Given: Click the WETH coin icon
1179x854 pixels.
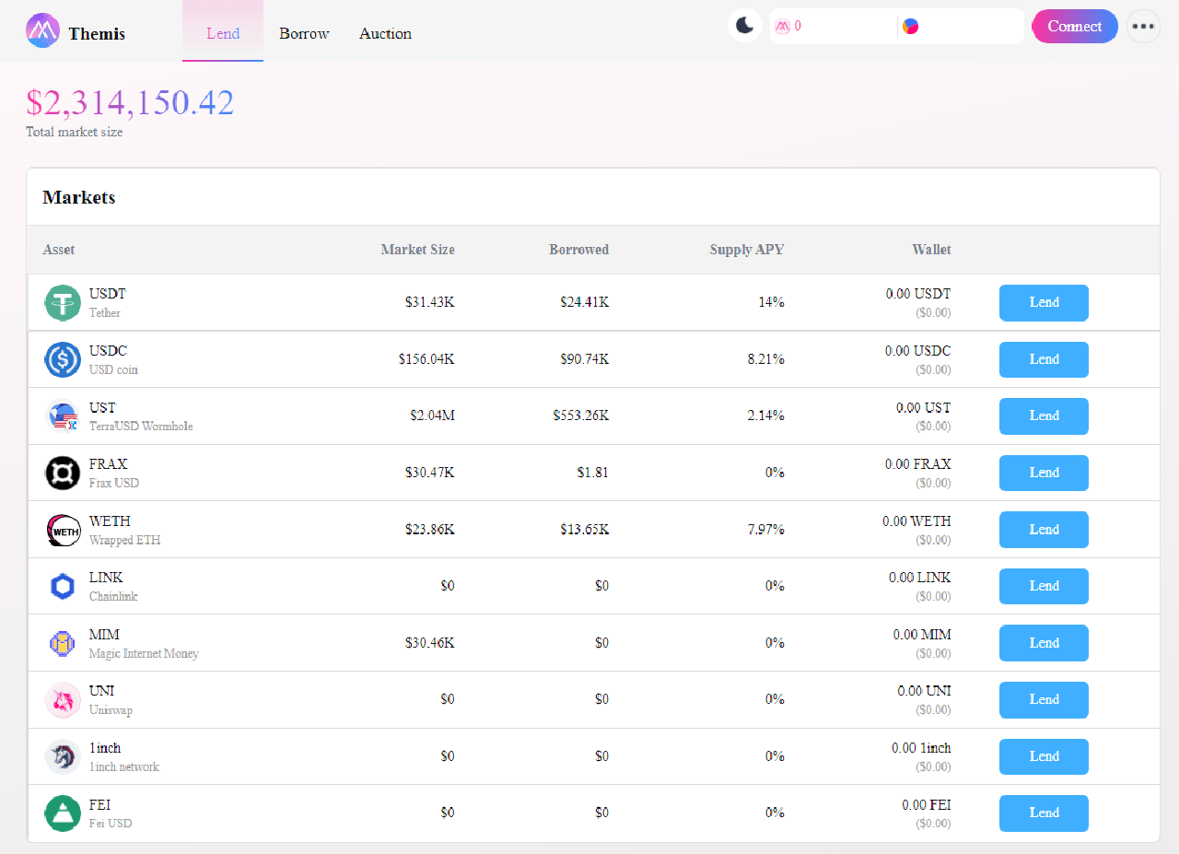Looking at the screenshot, I should coord(63,530).
